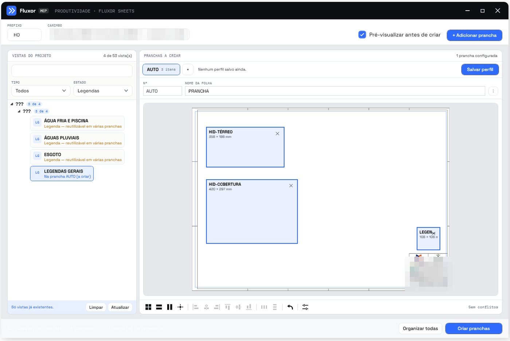Image resolution: width=510 pixels, height=341 pixels.
Task: Focus the views search field
Action: point(72,71)
